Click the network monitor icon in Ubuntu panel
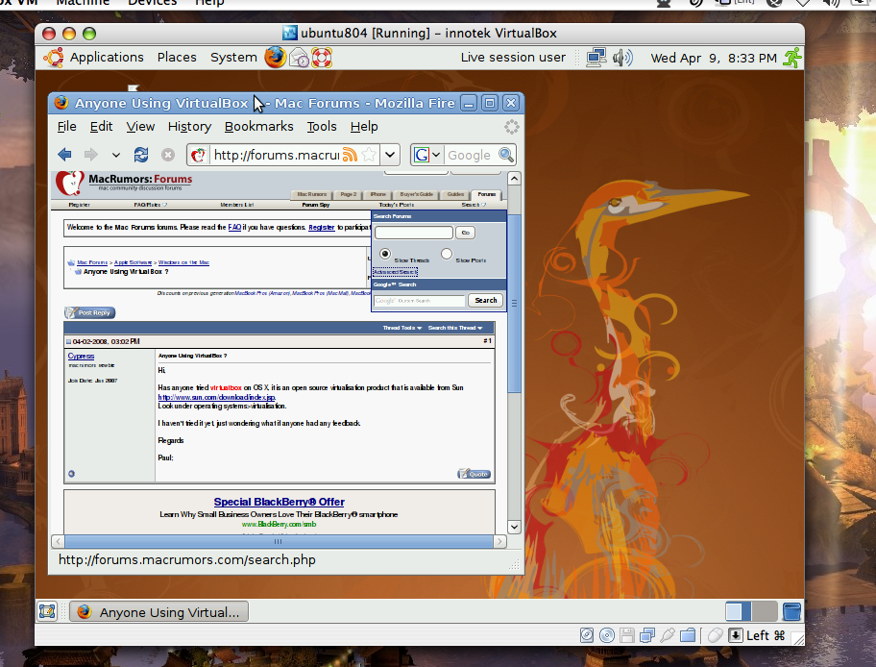The width and height of the screenshot is (876, 667). pos(596,58)
